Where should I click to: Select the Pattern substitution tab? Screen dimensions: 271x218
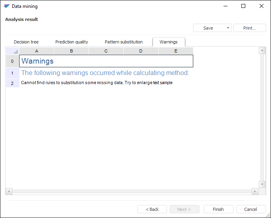123,42
